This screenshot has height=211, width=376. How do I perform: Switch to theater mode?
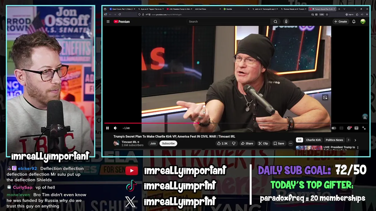coord(356,128)
